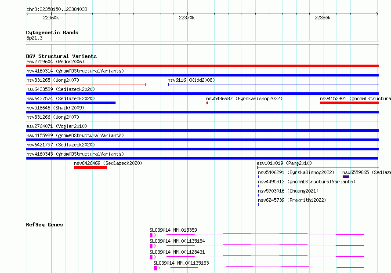
Task: Click the blue nsv4495913 marker
Action: pyautogui.click(x=259, y=186)
